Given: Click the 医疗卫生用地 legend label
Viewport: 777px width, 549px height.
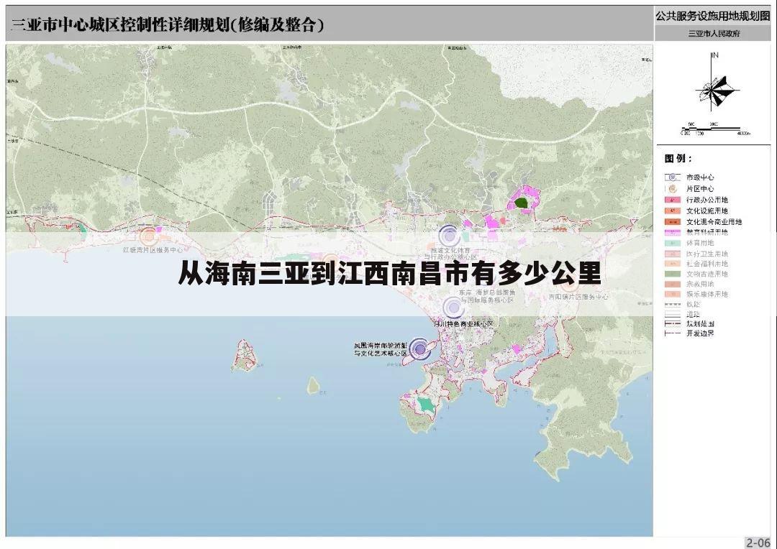Looking at the screenshot, I should click(706, 254).
